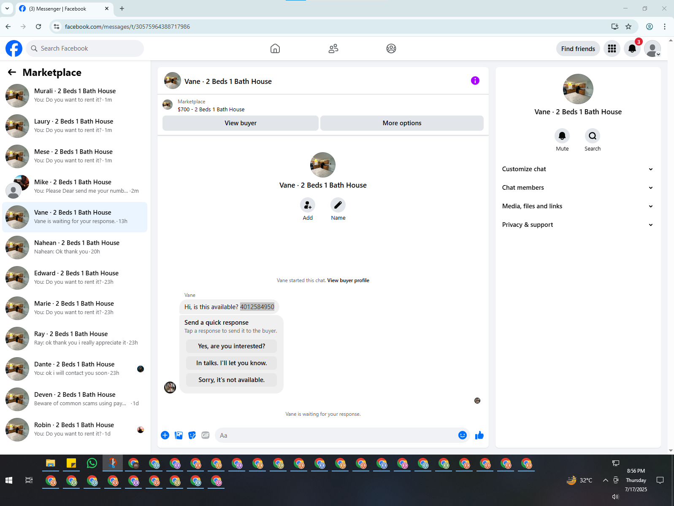This screenshot has height=506, width=674.
Task: Open the View buyer profile link
Action: 348,280
